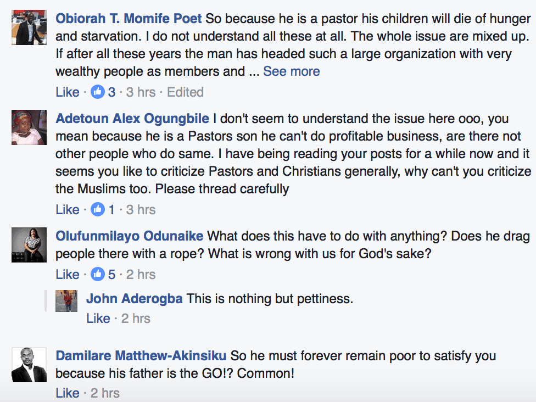Open John Aderogba's small avatar

66,301
